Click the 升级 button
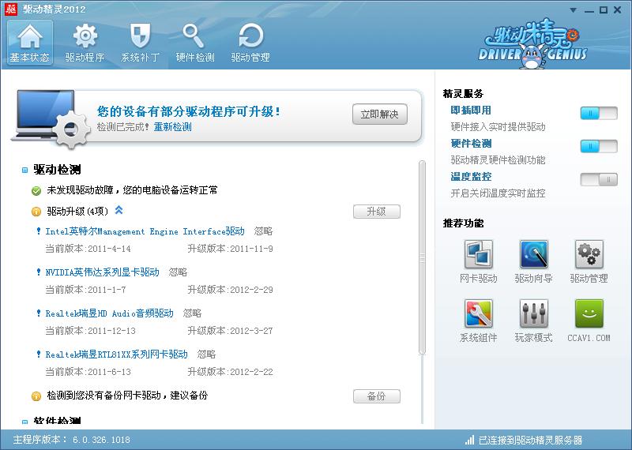The image size is (632, 450). pyautogui.click(x=377, y=212)
